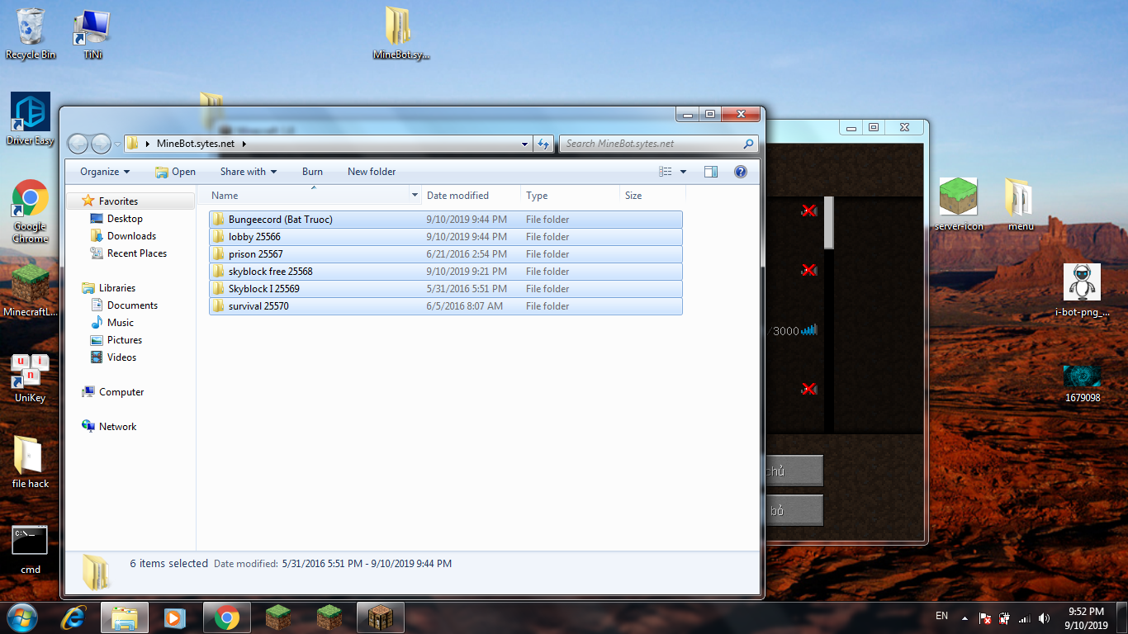
Task: Open the Windows Start menu
Action: pyautogui.click(x=23, y=617)
